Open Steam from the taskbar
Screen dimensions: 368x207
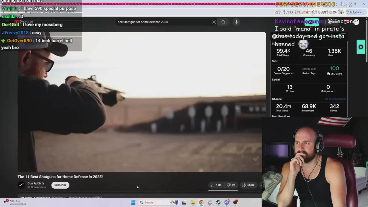pos(218,202)
